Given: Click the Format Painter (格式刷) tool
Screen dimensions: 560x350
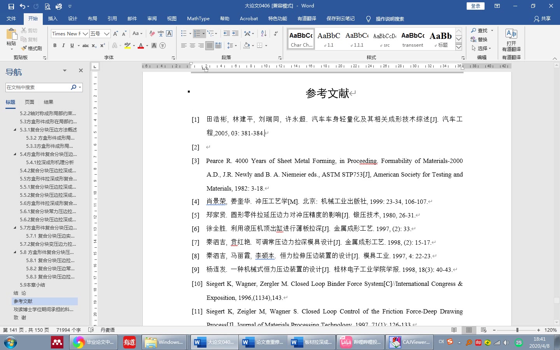Looking at the screenshot, I should pos(31,48).
